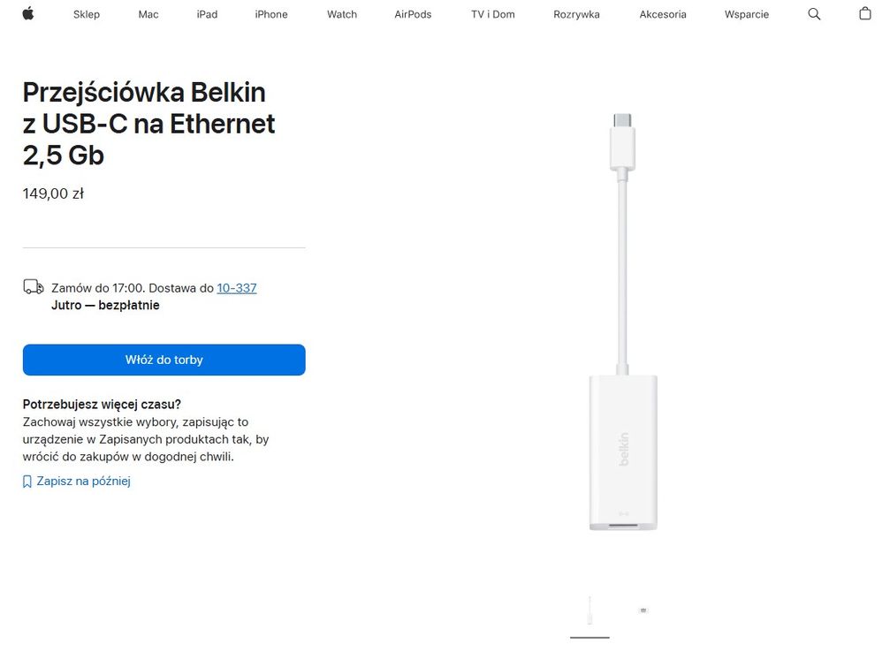The image size is (882, 660).
Task: Visit the Wsparcie support page
Action: (747, 14)
